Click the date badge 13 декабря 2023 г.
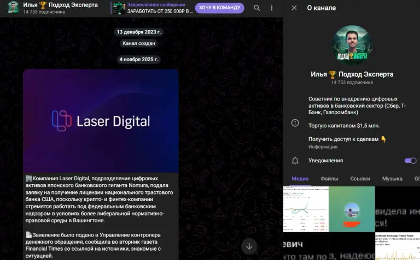 (139, 32)
